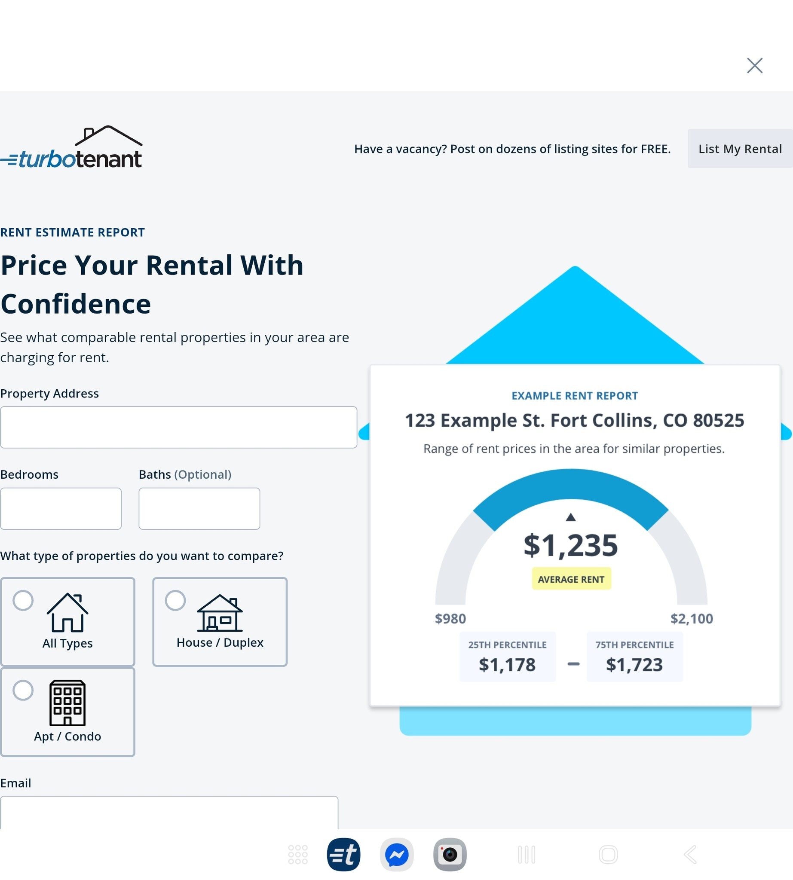Image resolution: width=793 pixels, height=880 pixels.
Task: Open the TurboTenant app in taskbar
Action: click(x=343, y=854)
